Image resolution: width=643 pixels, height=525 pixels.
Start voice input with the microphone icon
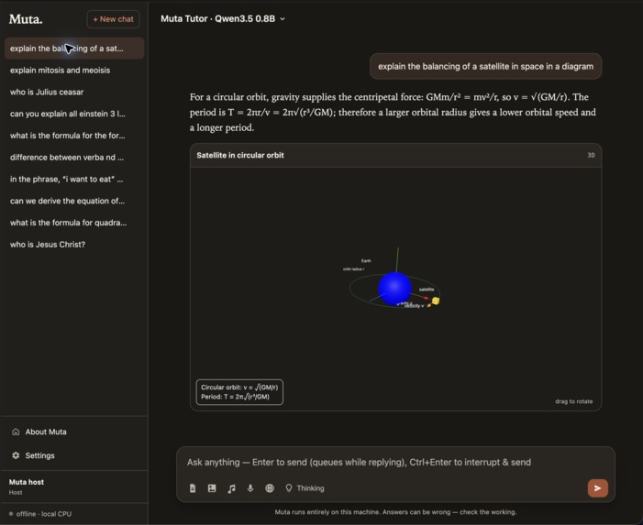[x=250, y=488]
